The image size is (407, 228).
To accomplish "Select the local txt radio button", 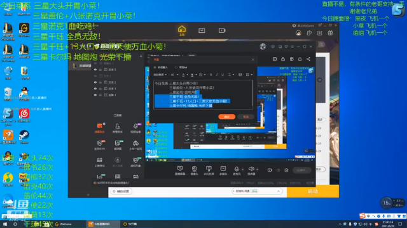I will (x=176, y=68).
